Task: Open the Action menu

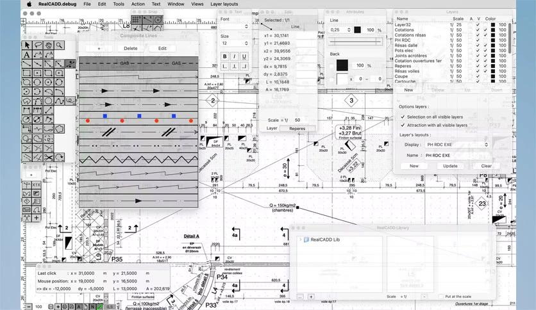Action: tap(138, 4)
